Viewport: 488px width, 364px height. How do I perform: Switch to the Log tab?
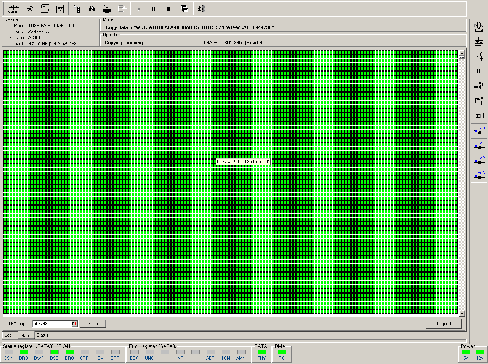point(8,335)
